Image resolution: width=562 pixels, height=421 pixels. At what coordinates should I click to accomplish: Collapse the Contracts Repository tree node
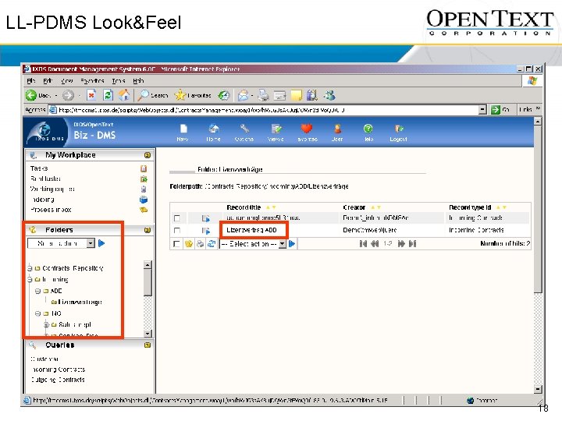pyautogui.click(x=30, y=268)
